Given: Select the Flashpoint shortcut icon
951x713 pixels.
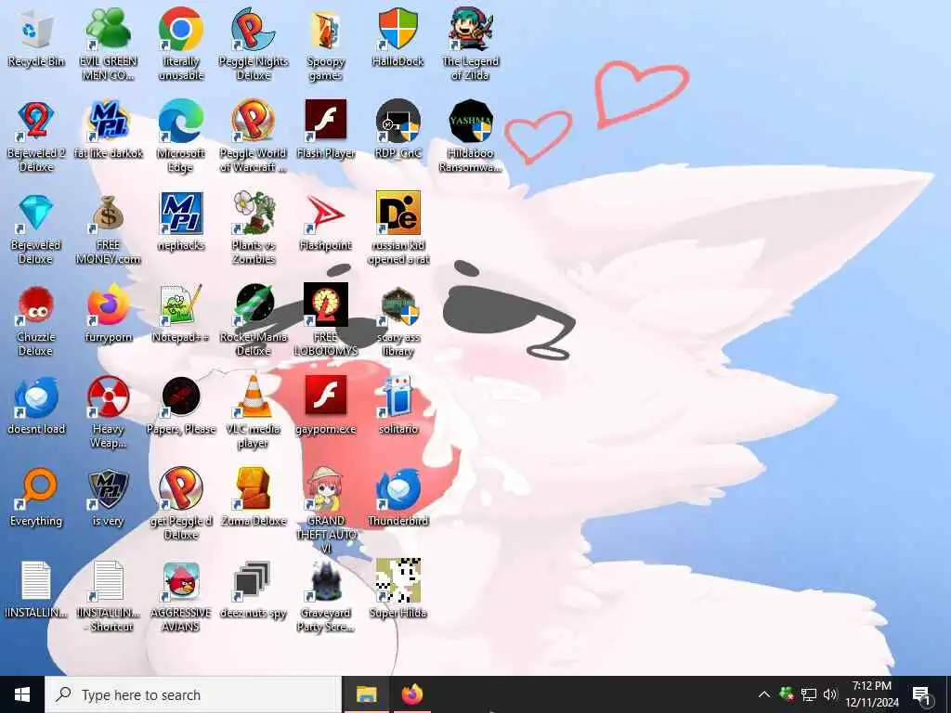Looking at the screenshot, I should pos(326,214).
